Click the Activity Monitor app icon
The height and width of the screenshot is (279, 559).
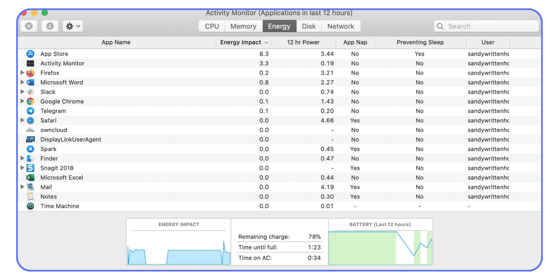click(30, 63)
